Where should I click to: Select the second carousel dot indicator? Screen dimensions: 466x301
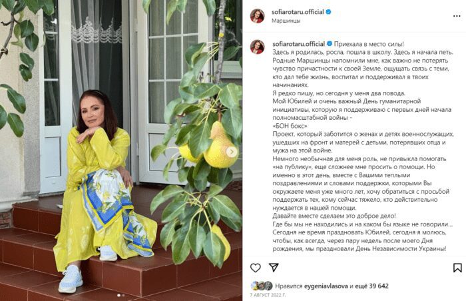[x=123, y=296]
